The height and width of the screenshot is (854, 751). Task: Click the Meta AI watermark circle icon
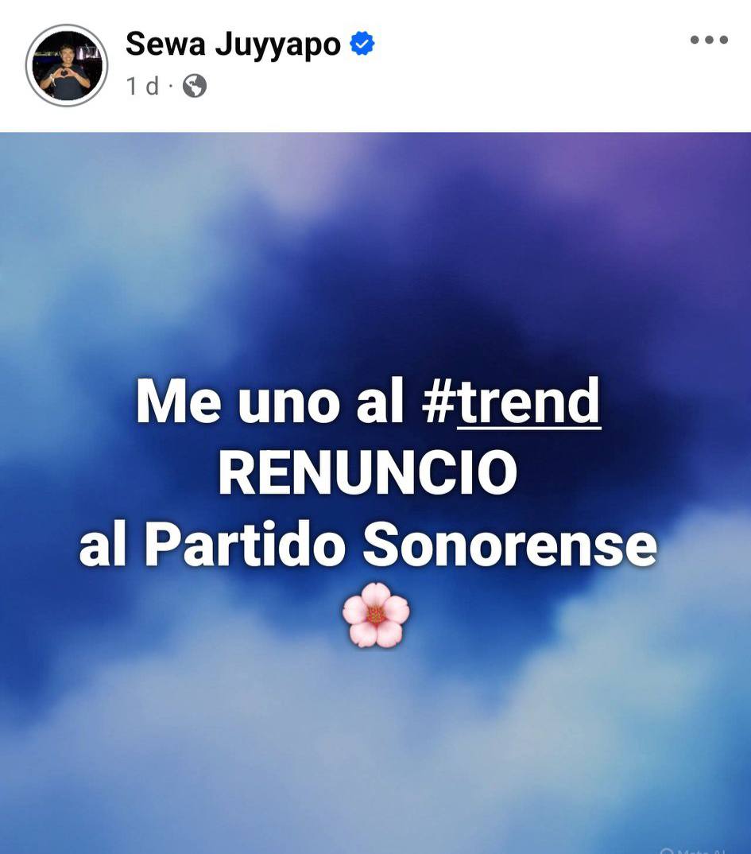click(666, 851)
